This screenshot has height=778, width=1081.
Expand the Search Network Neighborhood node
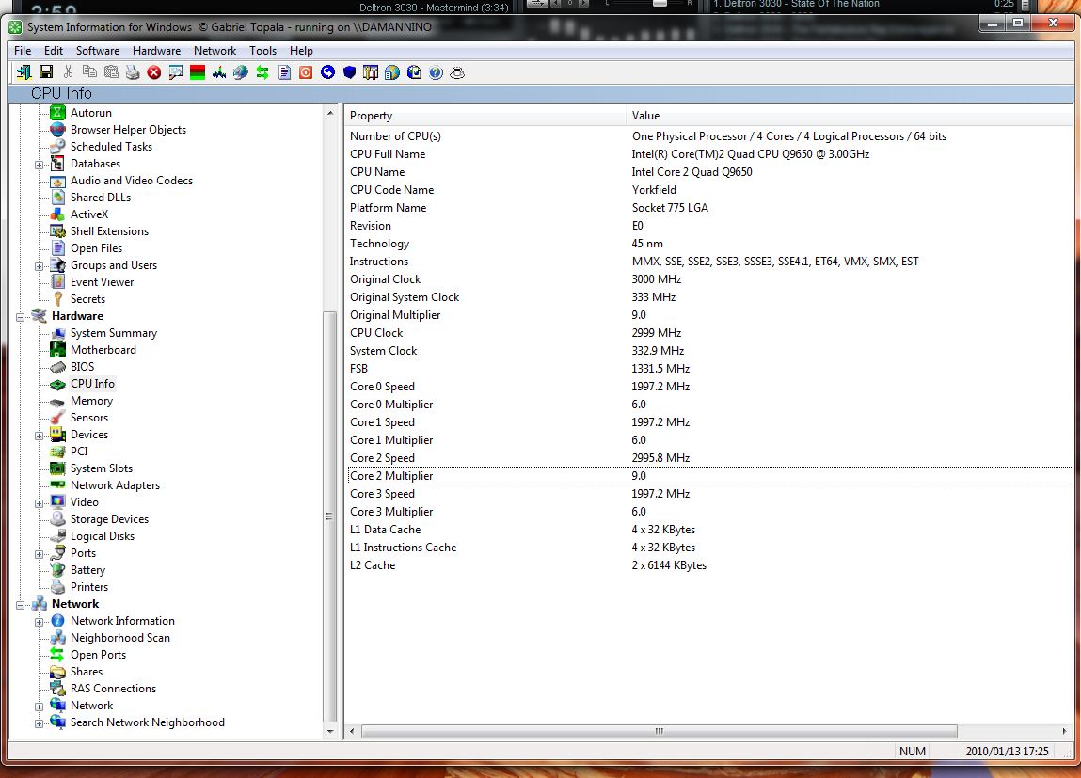click(x=40, y=723)
